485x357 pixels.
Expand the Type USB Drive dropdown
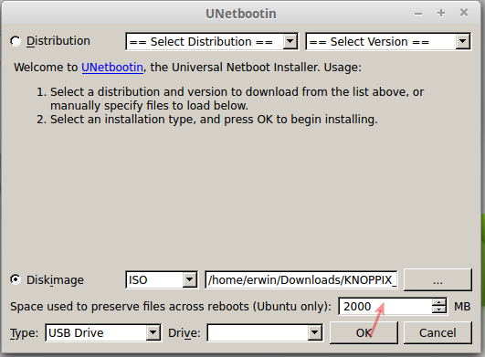pos(103,333)
